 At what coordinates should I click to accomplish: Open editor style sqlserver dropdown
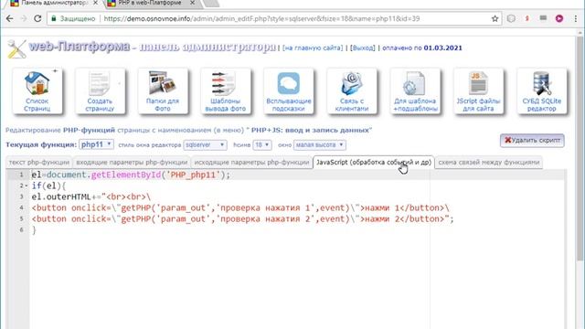[205, 144]
